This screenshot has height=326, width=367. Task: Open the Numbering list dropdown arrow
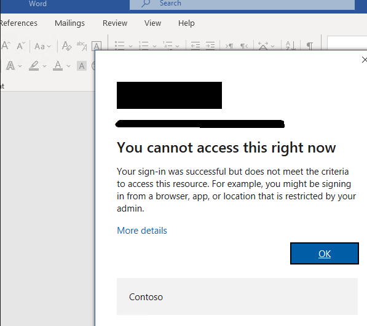pyautogui.click(x=154, y=46)
